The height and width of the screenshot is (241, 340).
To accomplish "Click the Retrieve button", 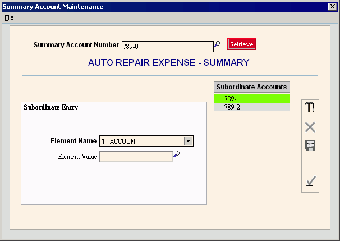I will (x=241, y=44).
